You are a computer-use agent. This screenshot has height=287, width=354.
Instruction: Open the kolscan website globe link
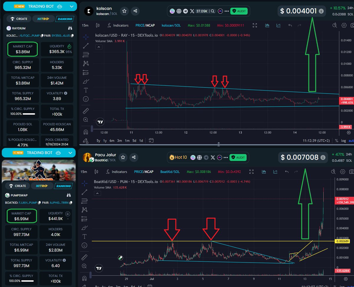pos(179,11)
